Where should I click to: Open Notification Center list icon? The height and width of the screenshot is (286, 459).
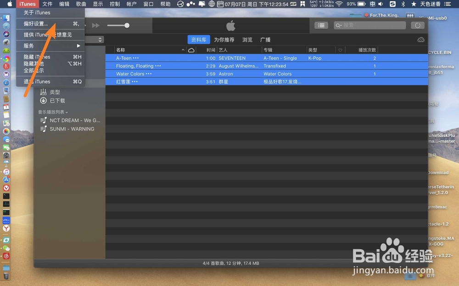[x=447, y=4]
